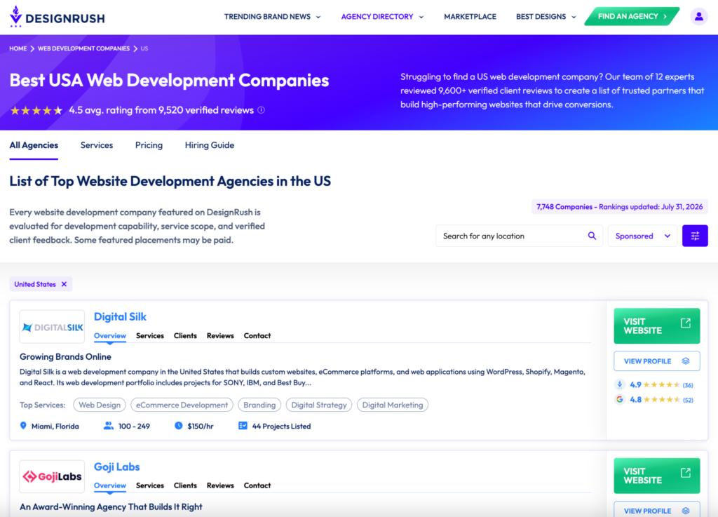Click Digital Silk '(52)' Google reviews count
The image size is (718, 517).
coord(688,400)
